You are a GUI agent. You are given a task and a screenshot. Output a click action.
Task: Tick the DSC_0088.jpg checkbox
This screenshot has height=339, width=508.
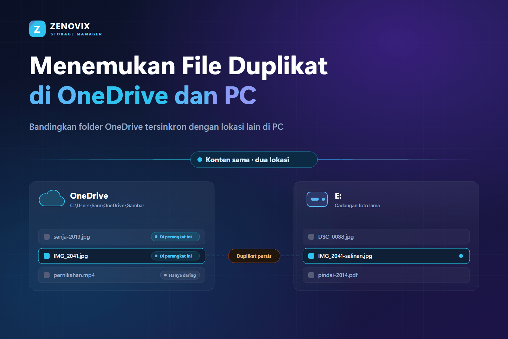click(x=311, y=237)
